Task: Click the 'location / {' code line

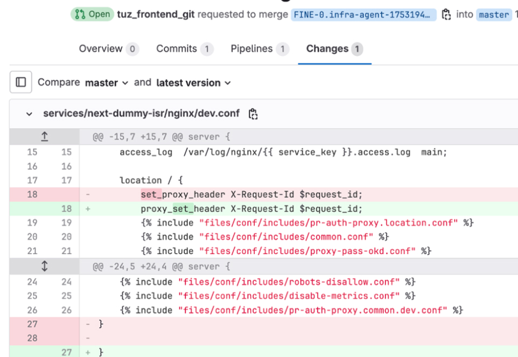Action: coord(151,180)
